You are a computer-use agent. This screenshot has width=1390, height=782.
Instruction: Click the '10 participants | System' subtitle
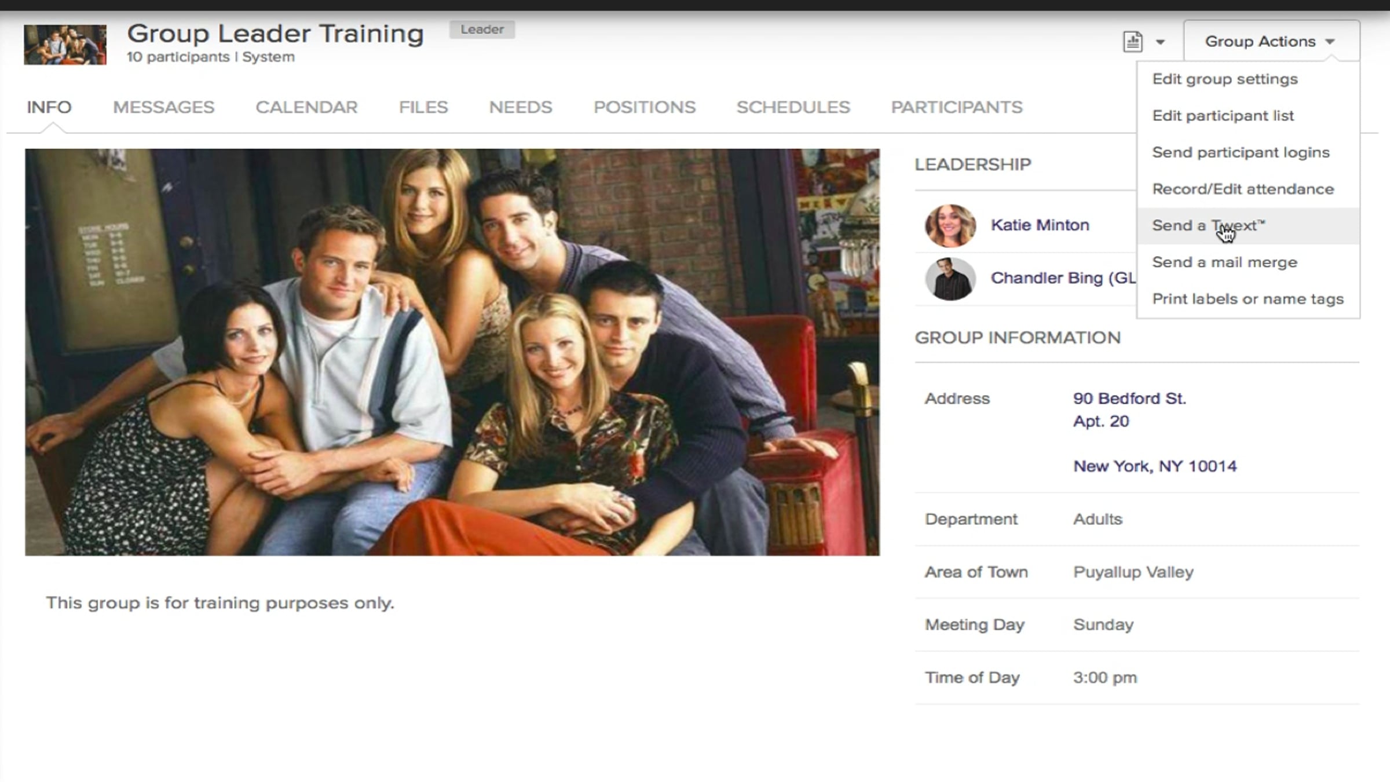[211, 57]
